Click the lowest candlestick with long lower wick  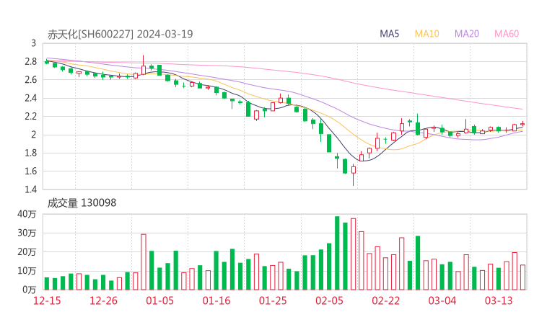click(x=354, y=175)
